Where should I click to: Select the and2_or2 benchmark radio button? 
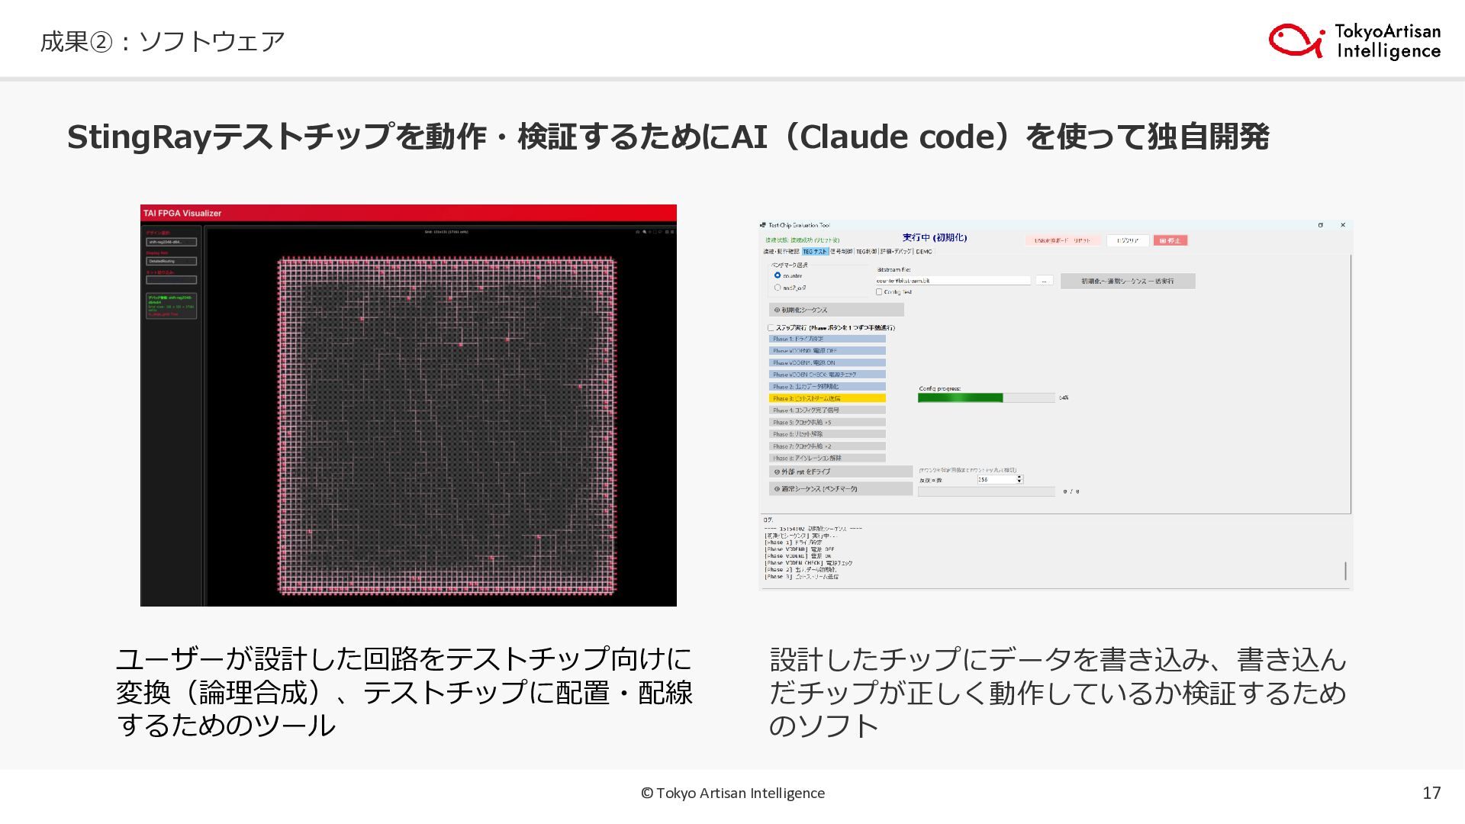click(778, 288)
